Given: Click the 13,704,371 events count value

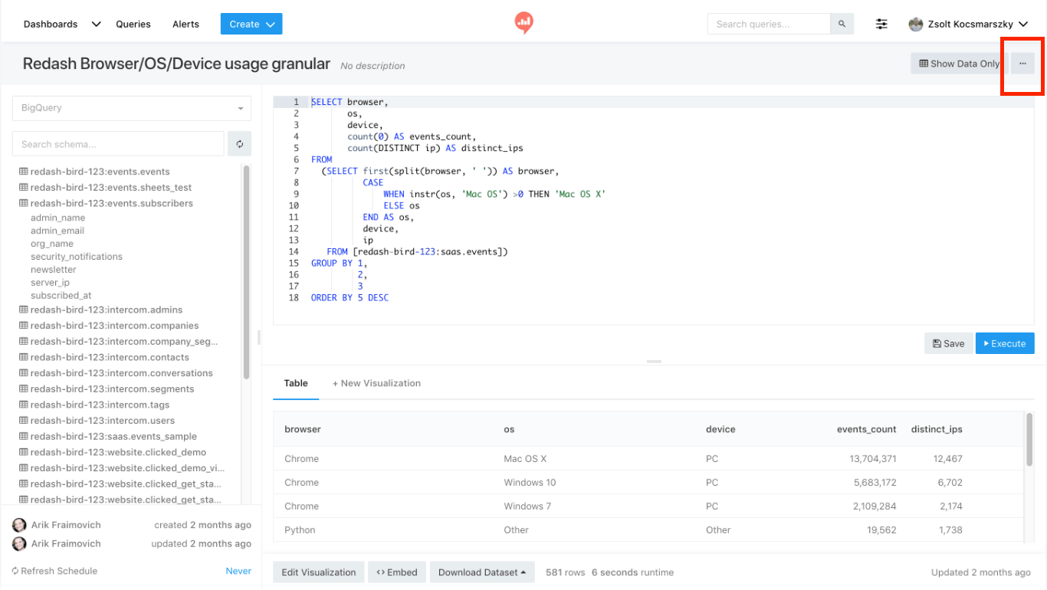Looking at the screenshot, I should (873, 459).
